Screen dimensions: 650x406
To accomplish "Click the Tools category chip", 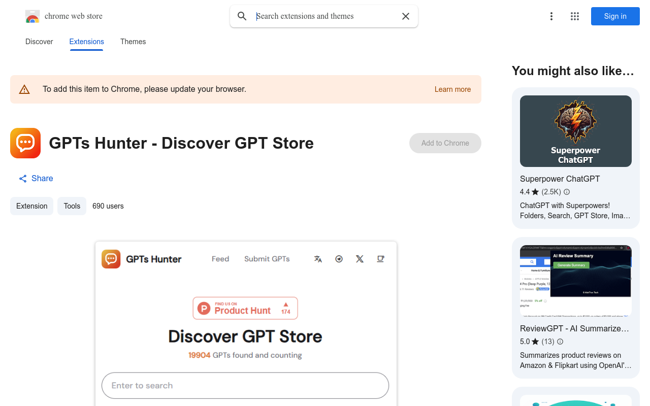I will click(72, 206).
